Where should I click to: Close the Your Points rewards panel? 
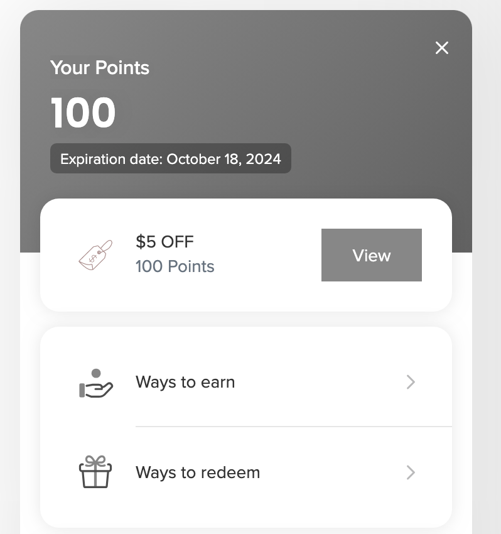point(442,48)
